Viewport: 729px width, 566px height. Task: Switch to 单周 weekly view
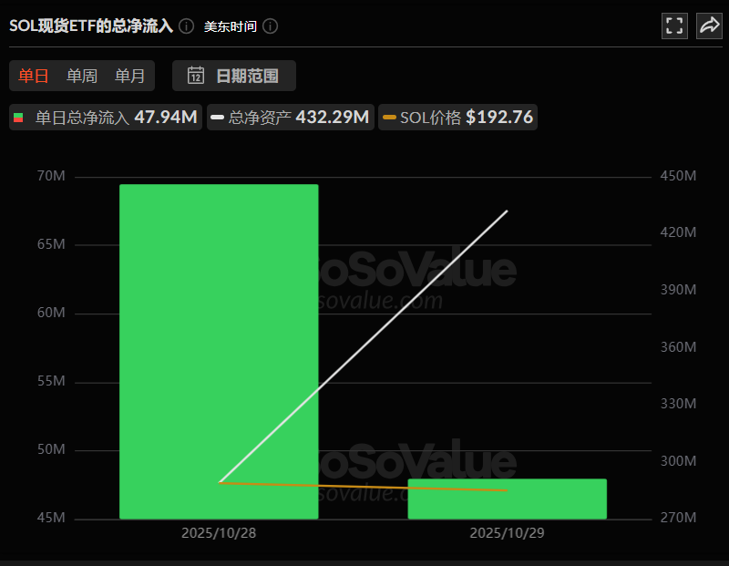82,76
